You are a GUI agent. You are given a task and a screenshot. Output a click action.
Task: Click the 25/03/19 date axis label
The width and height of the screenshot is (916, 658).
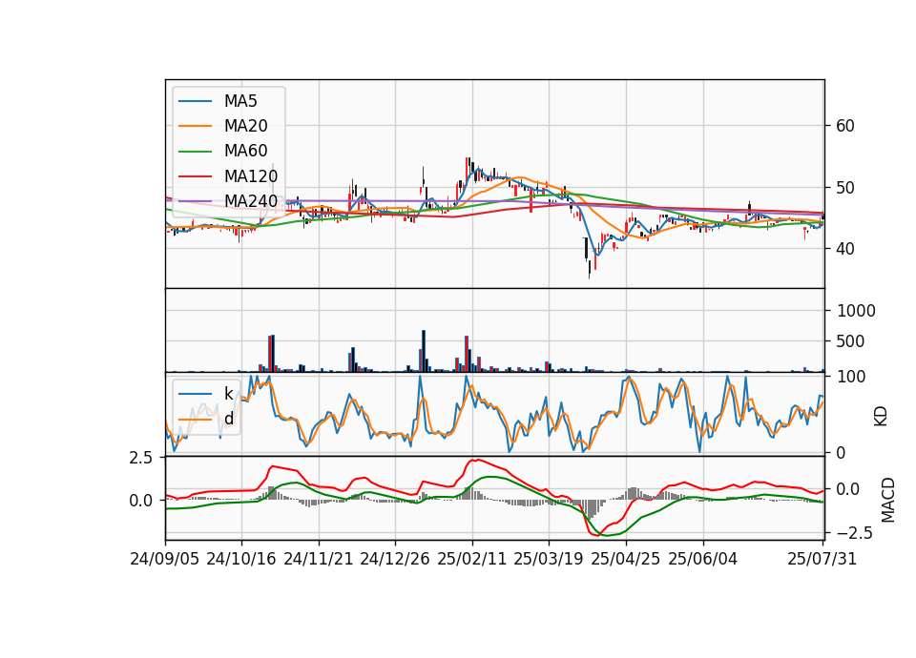[x=549, y=559]
